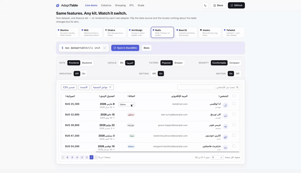Go to pagination page 4
301x173 pixels.
pyautogui.click(x=77, y=157)
